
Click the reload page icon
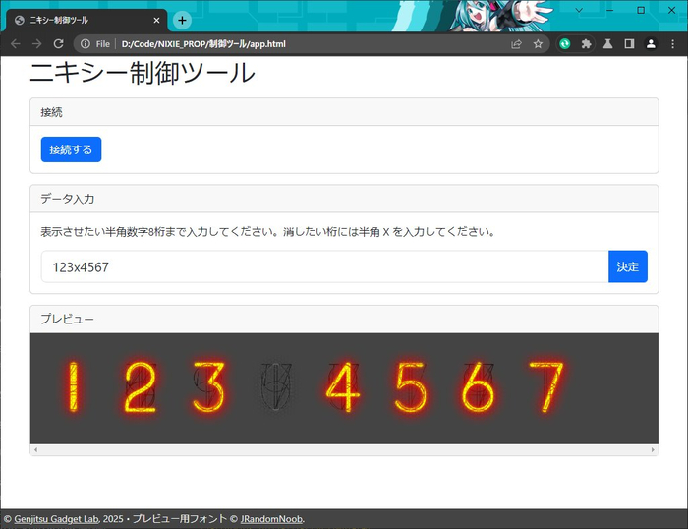tap(59, 44)
